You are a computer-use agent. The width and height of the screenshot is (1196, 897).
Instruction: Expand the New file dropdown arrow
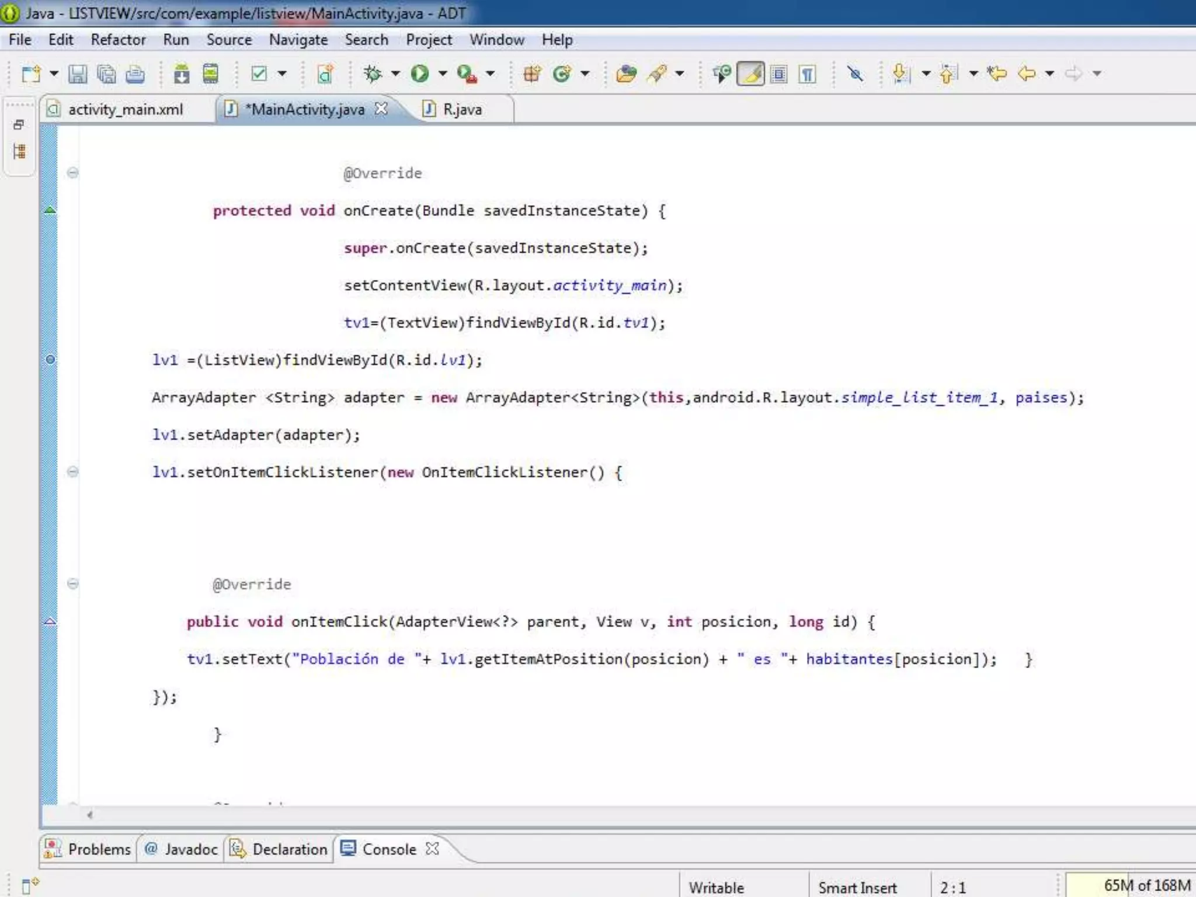[x=54, y=74]
